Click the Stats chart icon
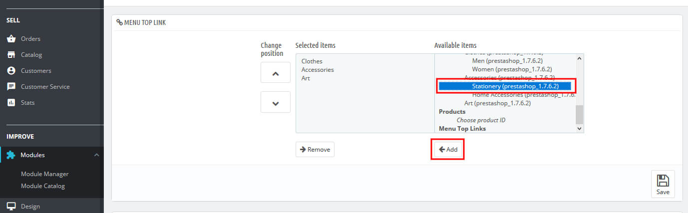 pyautogui.click(x=11, y=103)
